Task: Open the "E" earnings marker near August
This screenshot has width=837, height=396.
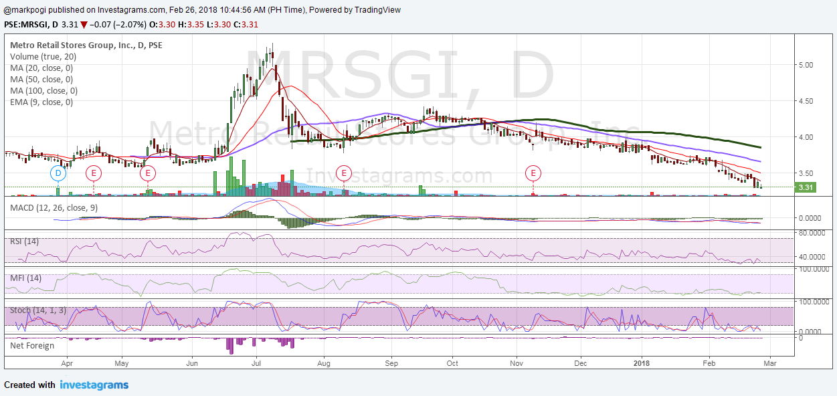Action: pyautogui.click(x=345, y=173)
